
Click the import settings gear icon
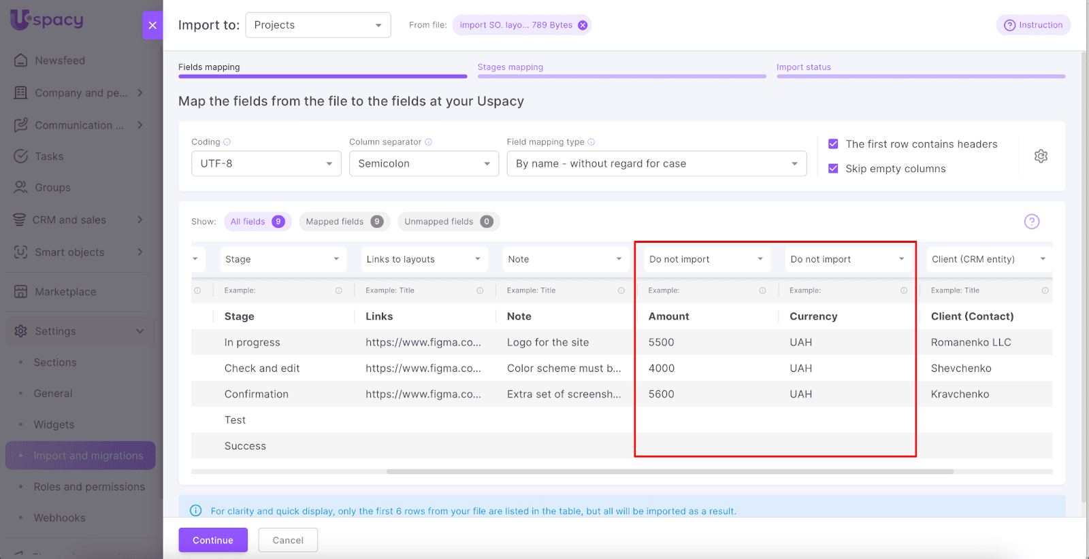click(x=1041, y=156)
